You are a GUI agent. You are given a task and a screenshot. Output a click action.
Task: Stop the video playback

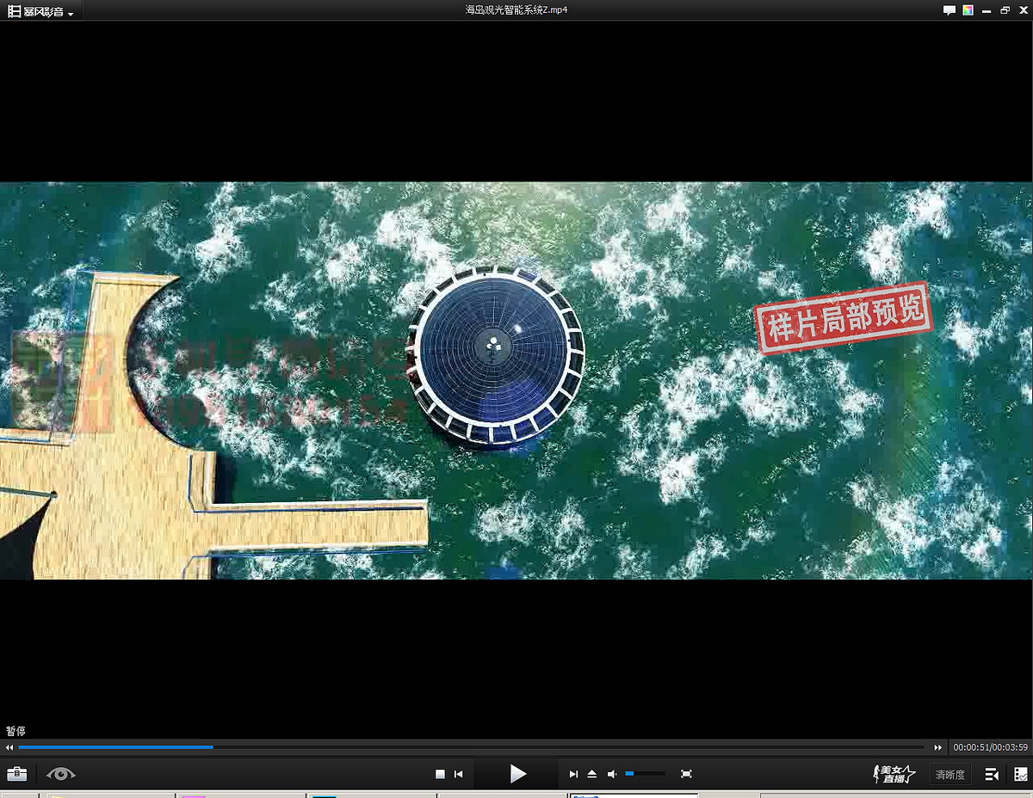pyautogui.click(x=440, y=774)
